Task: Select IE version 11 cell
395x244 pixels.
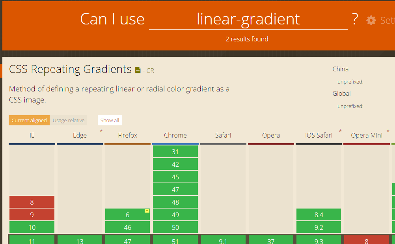Action: tap(32, 240)
